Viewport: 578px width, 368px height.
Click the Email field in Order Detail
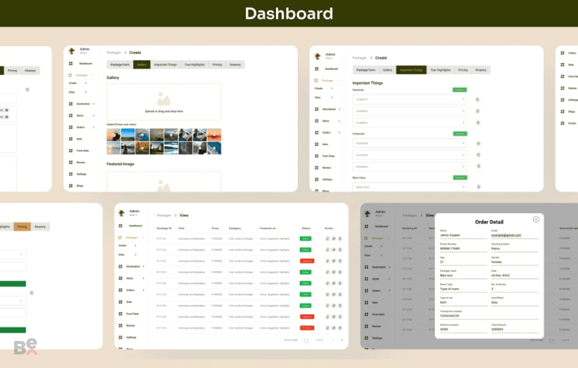click(514, 235)
